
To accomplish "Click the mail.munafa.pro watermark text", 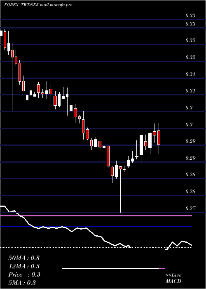I will click(x=56, y=5).
